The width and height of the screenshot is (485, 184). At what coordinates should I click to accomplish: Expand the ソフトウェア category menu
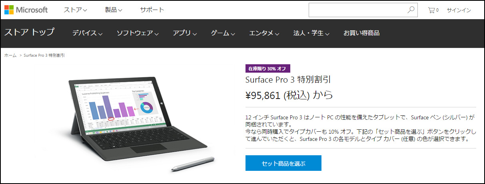click(138, 33)
